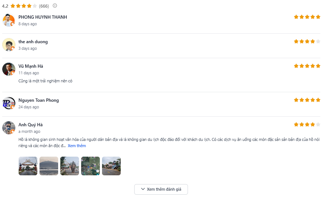324x198 pixels.
Task: Open the Vũ Mạnh Hà name link
Action: pyautogui.click(x=31, y=66)
